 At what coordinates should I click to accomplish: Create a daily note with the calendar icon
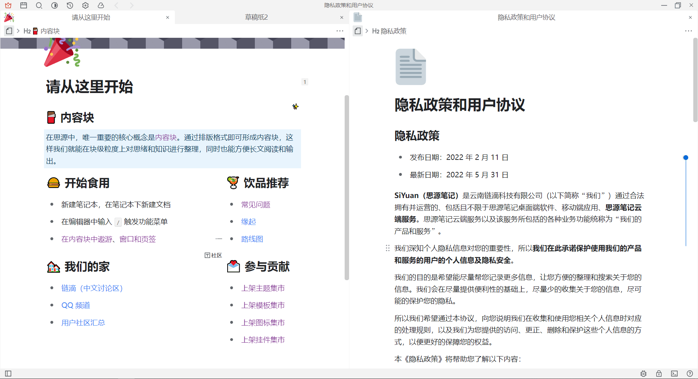coord(24,5)
